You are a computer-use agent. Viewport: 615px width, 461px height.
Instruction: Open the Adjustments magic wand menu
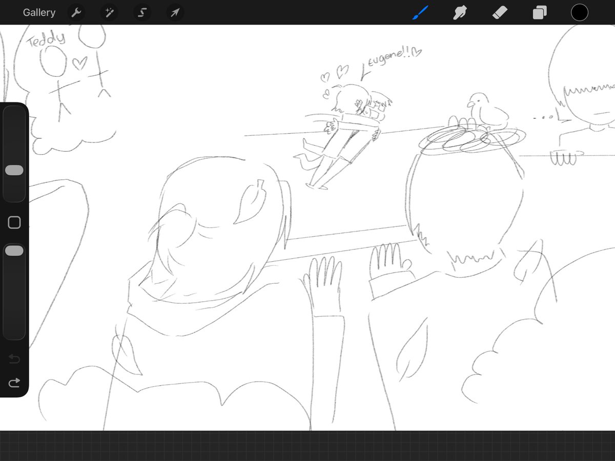coord(109,13)
